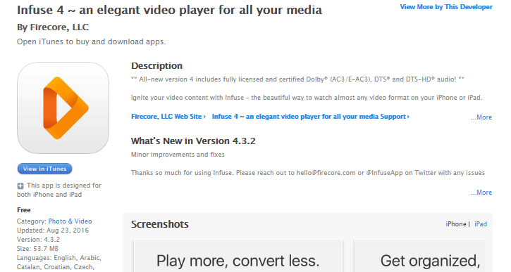The image size is (511, 272).
Task: Expand What's New with the ...More link
Action: (481, 193)
